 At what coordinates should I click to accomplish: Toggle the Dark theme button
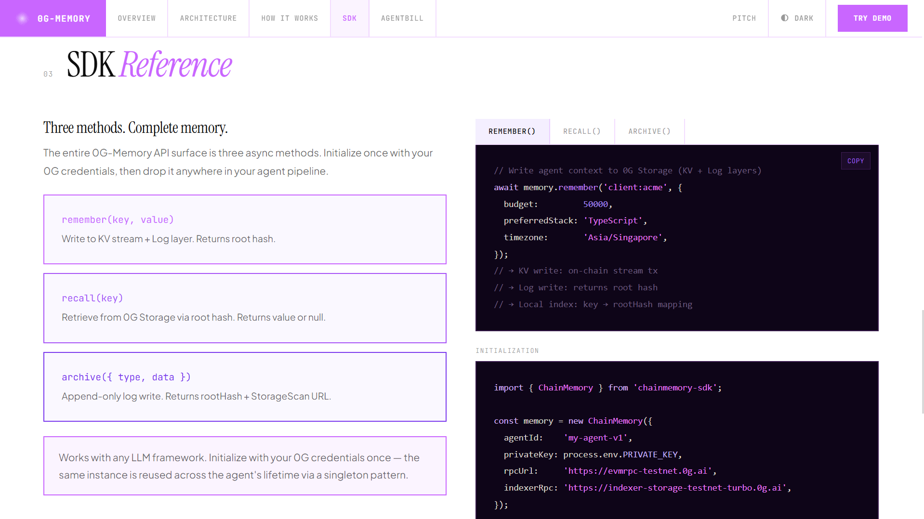(x=797, y=18)
